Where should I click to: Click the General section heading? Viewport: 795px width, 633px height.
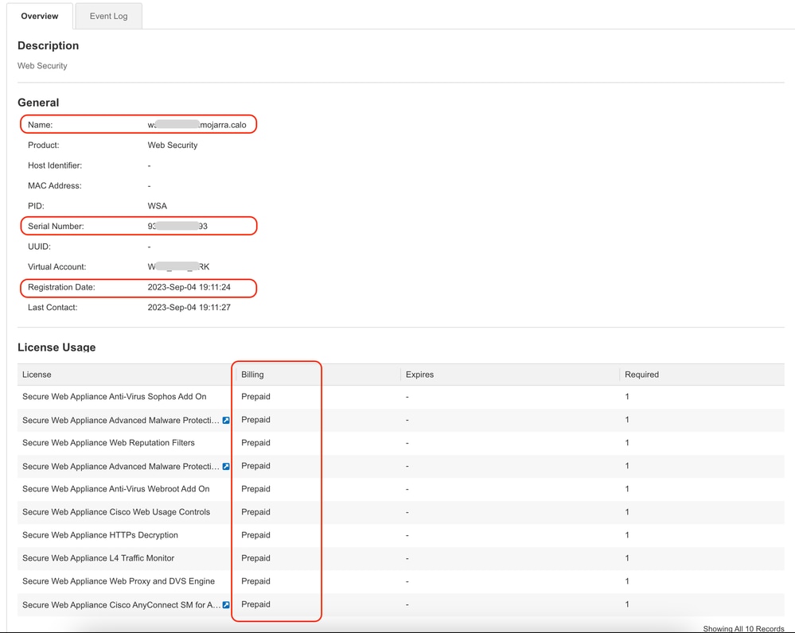coord(38,103)
